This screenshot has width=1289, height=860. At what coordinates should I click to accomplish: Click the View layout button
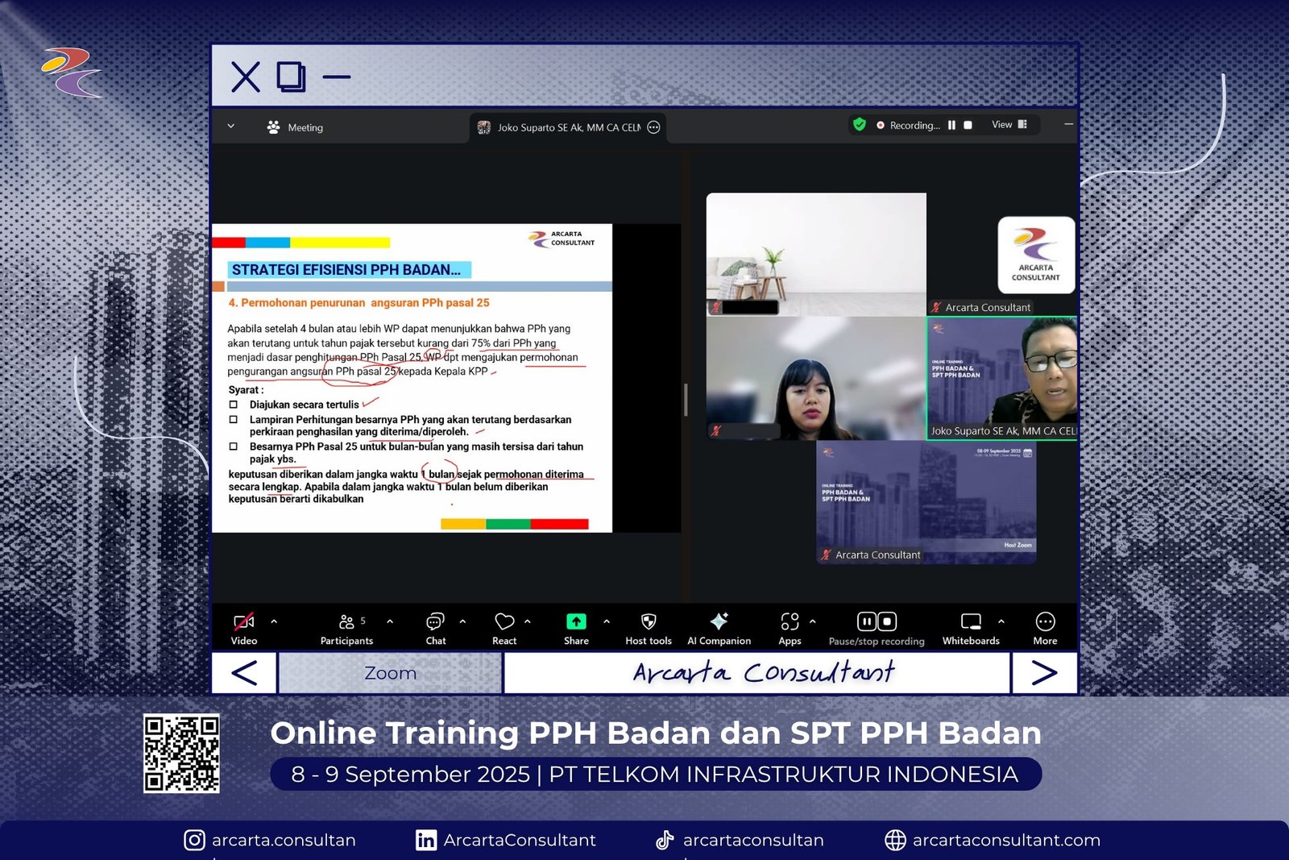[1009, 125]
